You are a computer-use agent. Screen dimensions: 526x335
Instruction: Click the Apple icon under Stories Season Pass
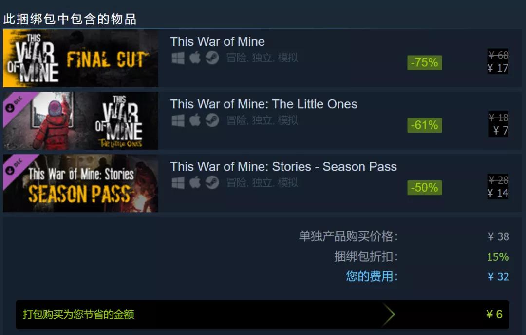195,182
